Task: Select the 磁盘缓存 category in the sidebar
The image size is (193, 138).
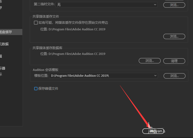Action: pos(11,32)
